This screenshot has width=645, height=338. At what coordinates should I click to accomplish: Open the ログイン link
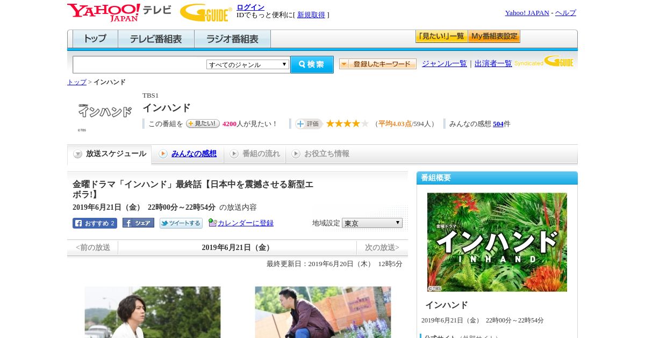tap(250, 7)
